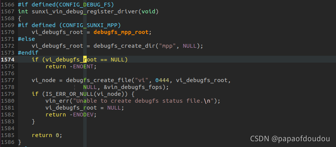The image size is (336, 147).
Task: Click the orange debugfs_mpp_root identifier
Action: click(x=121, y=32)
